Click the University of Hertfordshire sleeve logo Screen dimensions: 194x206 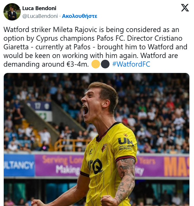click(125, 144)
